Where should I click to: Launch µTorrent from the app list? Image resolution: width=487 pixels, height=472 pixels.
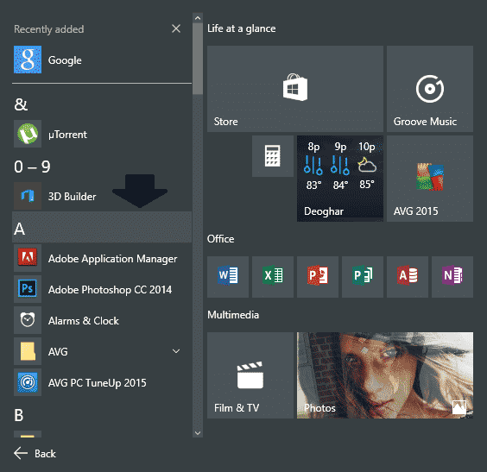pyautogui.click(x=102, y=134)
